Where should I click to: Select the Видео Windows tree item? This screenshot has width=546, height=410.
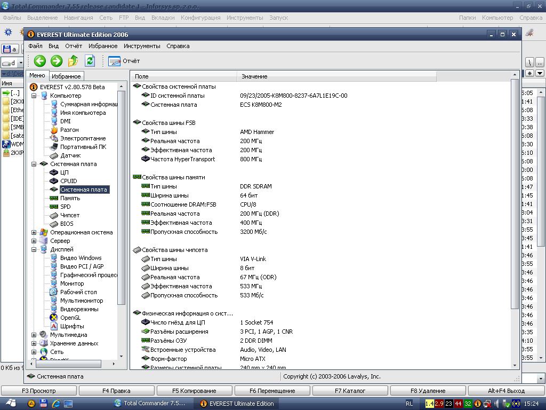81,258
